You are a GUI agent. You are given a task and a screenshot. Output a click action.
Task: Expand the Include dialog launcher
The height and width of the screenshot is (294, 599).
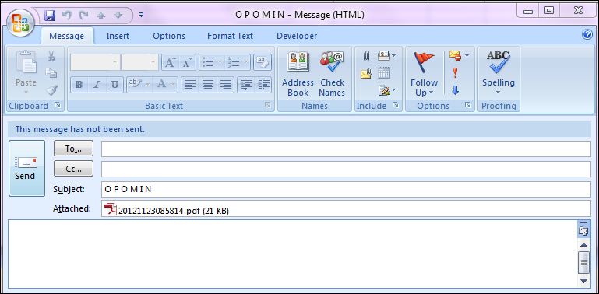pyautogui.click(x=396, y=105)
